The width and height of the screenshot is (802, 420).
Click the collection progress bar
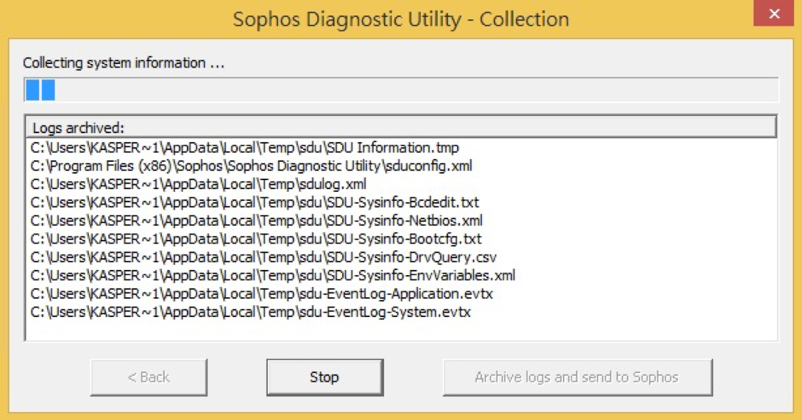(x=401, y=90)
